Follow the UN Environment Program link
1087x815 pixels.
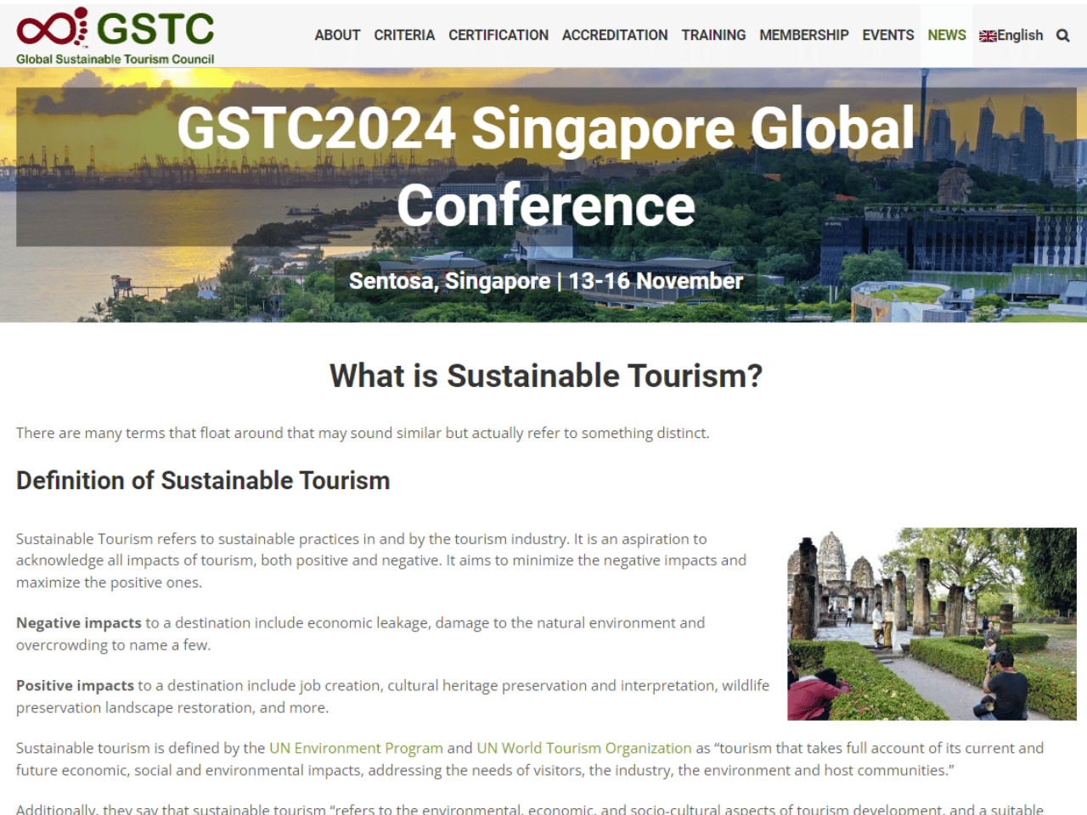(x=356, y=748)
